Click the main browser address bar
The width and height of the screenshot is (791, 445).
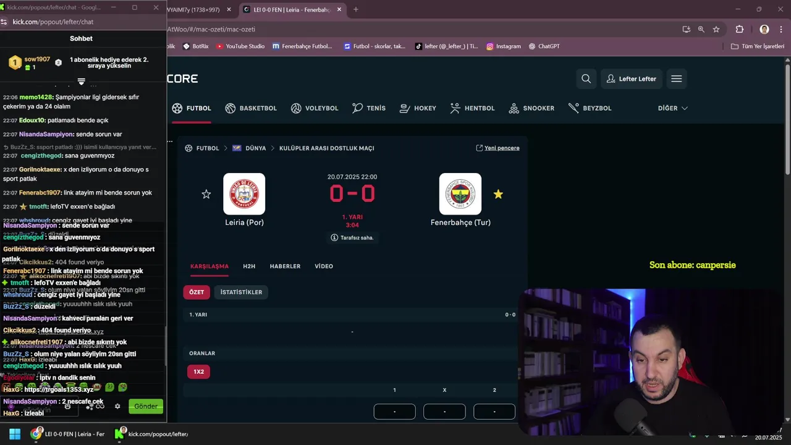[x=420, y=29]
